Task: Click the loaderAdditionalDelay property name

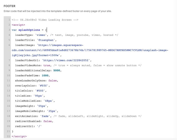Action: coord(33,71)
